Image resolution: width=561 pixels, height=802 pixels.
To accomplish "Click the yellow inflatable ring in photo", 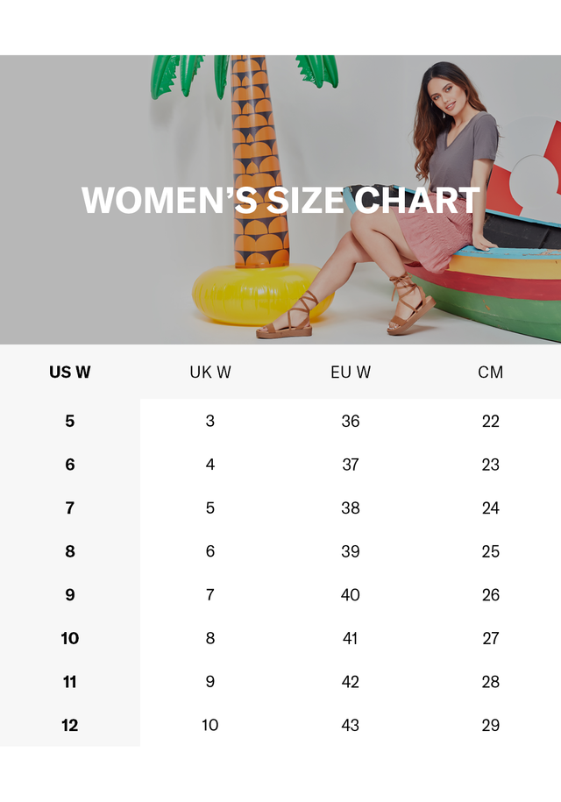I will (x=256, y=295).
